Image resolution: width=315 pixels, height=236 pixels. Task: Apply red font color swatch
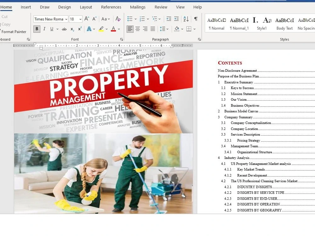pyautogui.click(x=113, y=29)
